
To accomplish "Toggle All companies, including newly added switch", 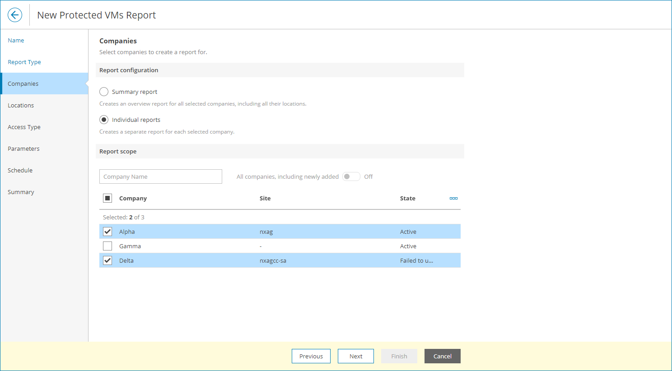I will [351, 176].
